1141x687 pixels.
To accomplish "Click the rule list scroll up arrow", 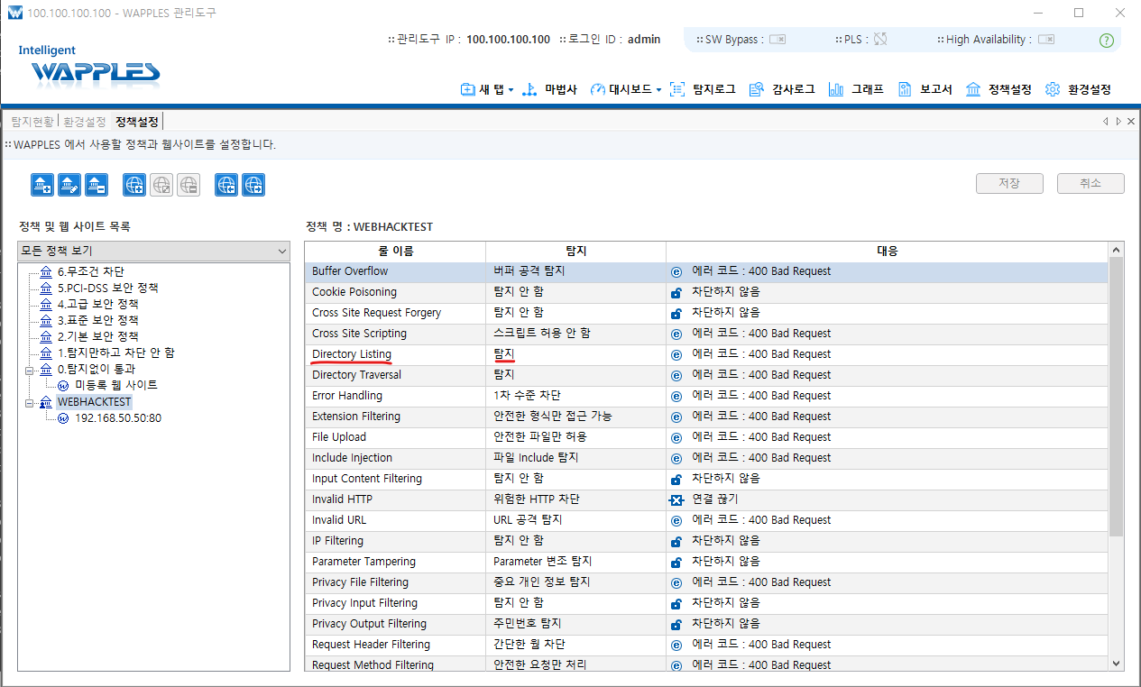I will click(1117, 250).
